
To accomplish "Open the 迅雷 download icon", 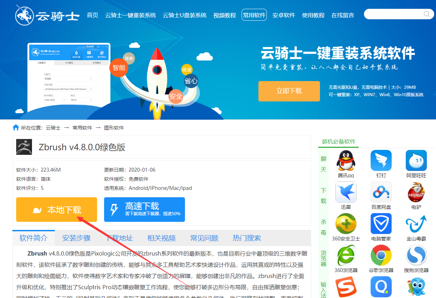I will pos(346,192).
